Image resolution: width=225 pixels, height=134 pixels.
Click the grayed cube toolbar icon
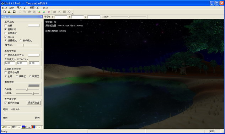click(x=55, y=12)
